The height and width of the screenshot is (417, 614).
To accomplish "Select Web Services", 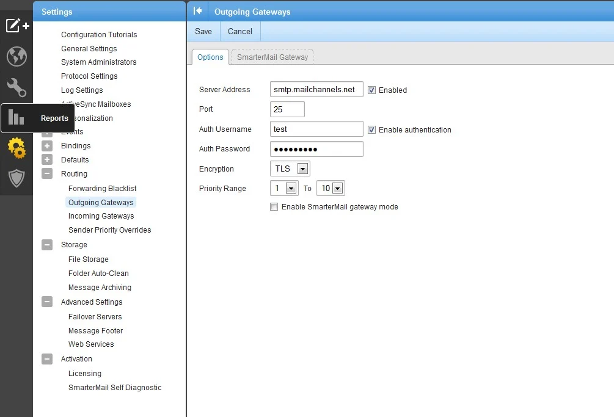I will [91, 344].
